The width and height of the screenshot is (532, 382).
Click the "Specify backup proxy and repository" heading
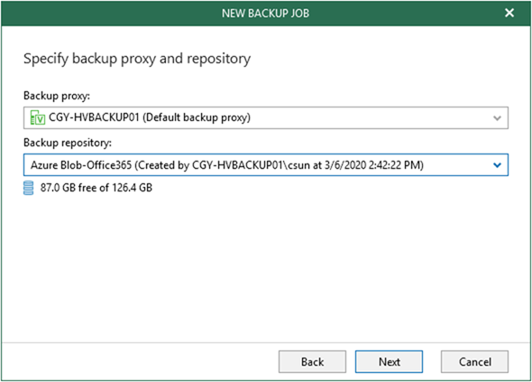point(137,59)
